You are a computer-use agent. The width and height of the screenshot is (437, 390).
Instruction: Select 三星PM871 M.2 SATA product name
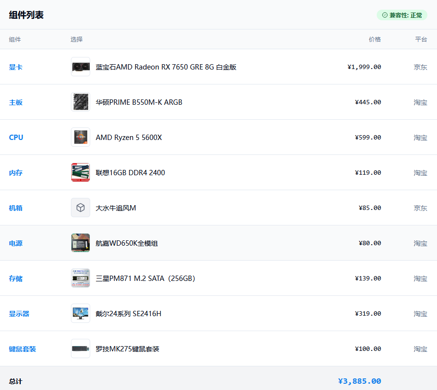click(146, 279)
